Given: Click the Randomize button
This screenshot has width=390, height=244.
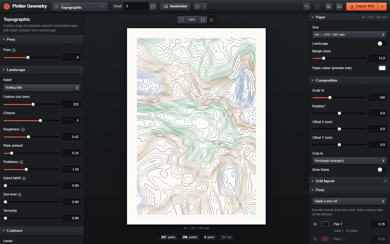Looking at the screenshot, I should [x=175, y=7].
